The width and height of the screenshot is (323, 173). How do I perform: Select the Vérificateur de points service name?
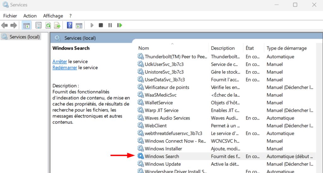[167, 87]
